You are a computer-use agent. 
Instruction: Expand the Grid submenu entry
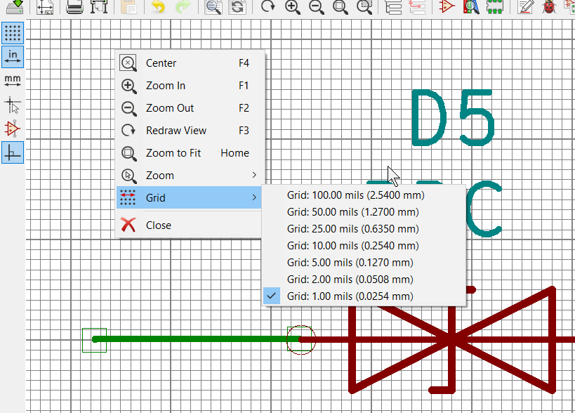[190, 198]
